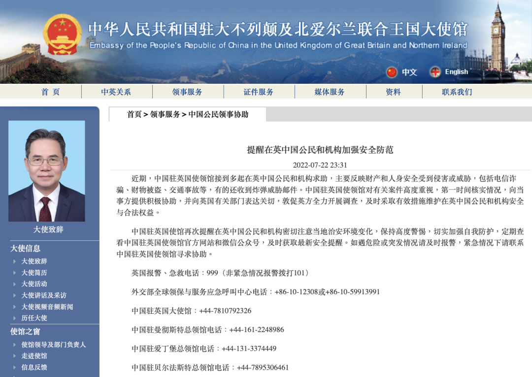Viewport: 532px width, 377px height.
Task: Click the 英国报警、急救电话：999 line
Action: click(220, 273)
